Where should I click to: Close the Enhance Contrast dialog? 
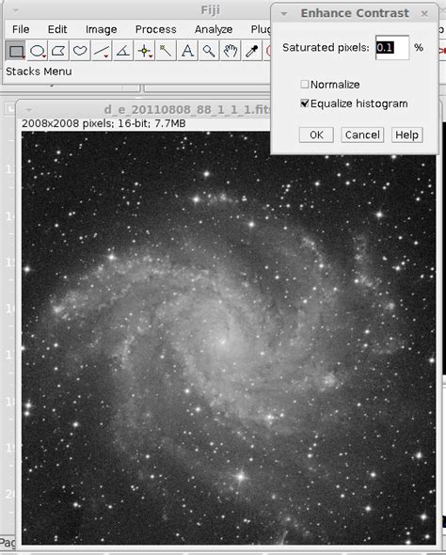click(424, 14)
